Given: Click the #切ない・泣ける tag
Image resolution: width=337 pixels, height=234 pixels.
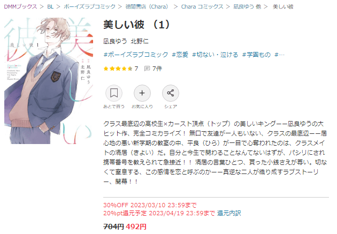Looking at the screenshot, I should coord(215,55).
